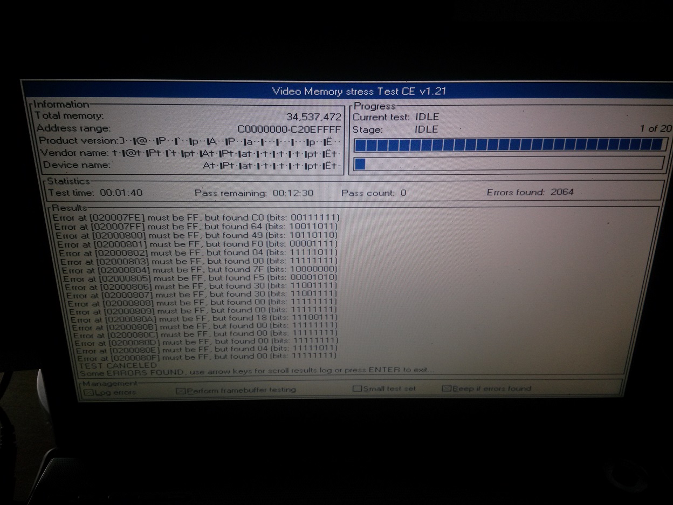
Task: Select error row at [02000805]
Action: pyautogui.click(x=201, y=278)
